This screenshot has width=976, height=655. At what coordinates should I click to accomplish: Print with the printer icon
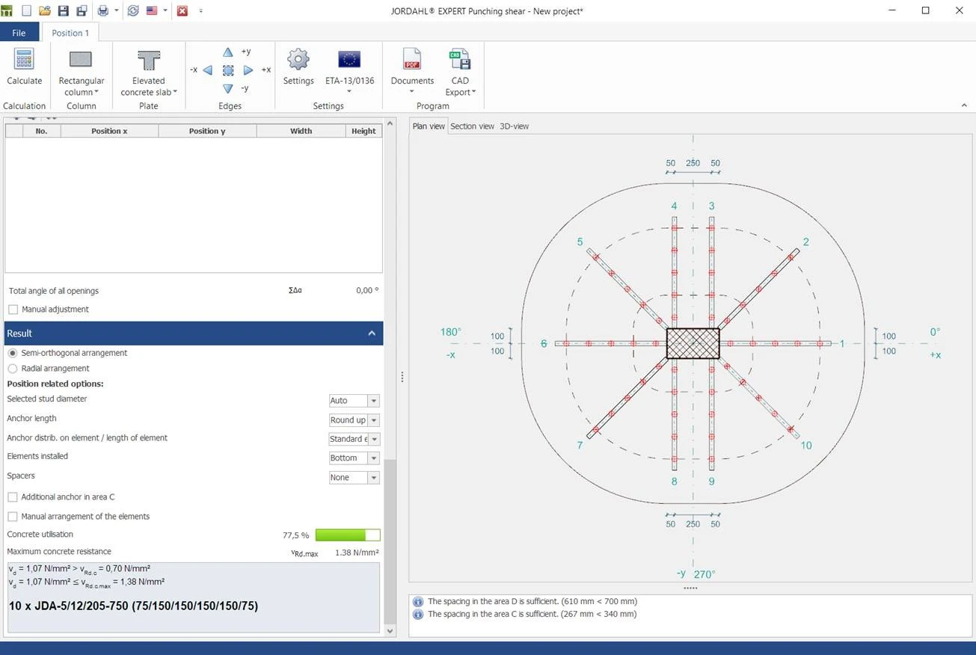tap(103, 10)
